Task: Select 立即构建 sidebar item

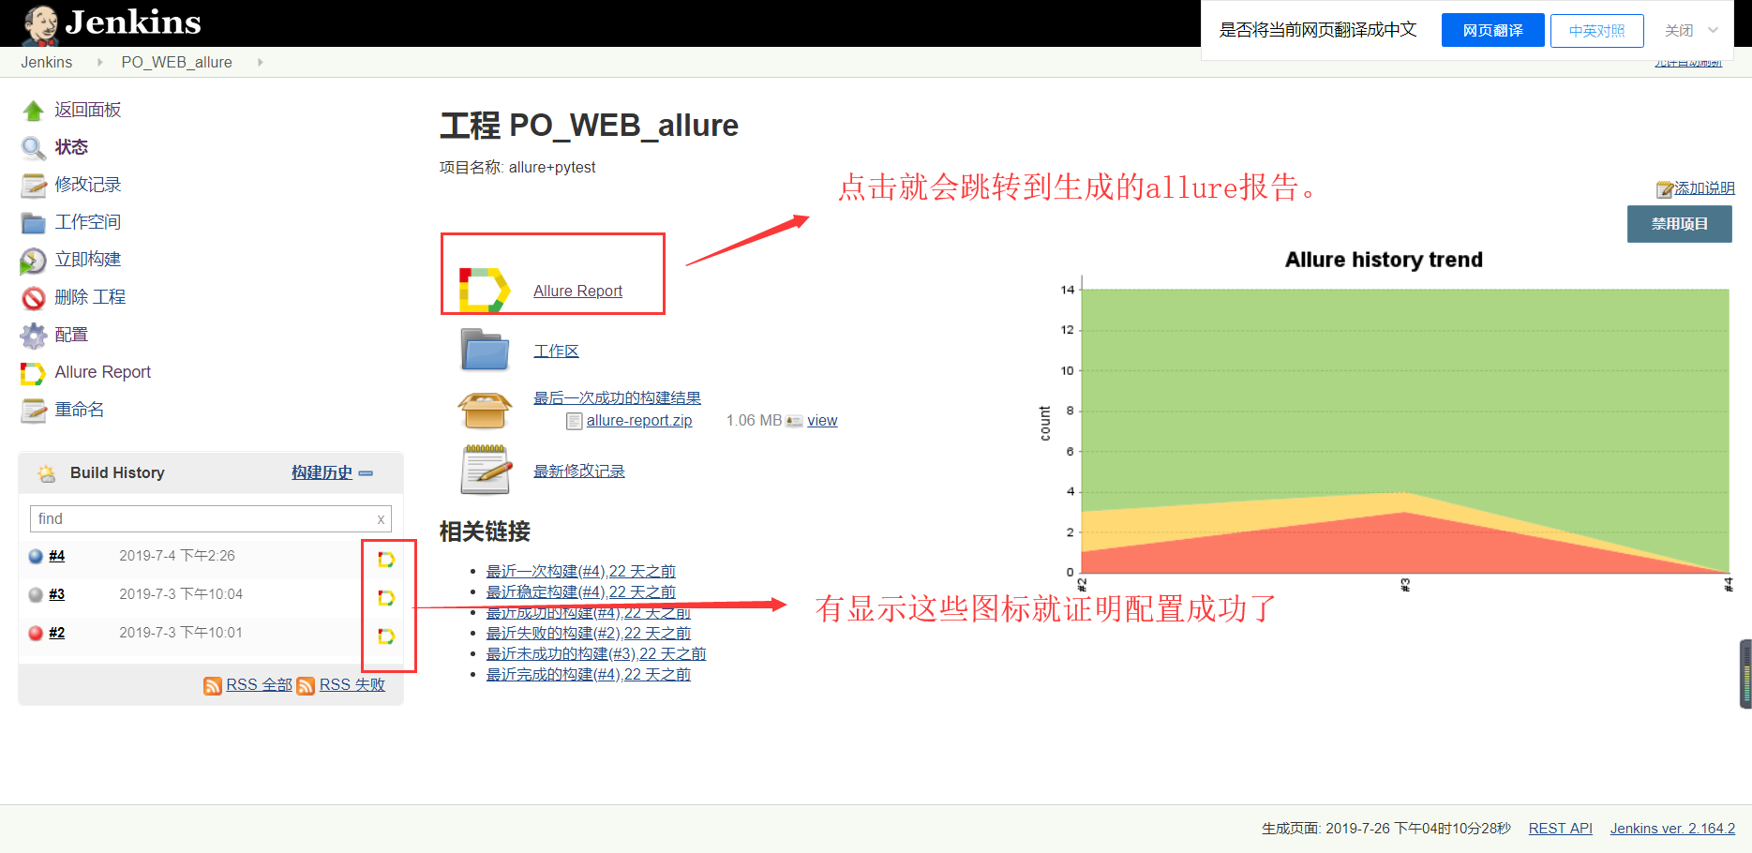Action: pos(88,260)
